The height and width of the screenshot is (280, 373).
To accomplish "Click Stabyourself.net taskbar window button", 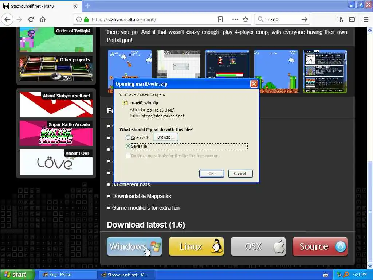I will point(126,275).
